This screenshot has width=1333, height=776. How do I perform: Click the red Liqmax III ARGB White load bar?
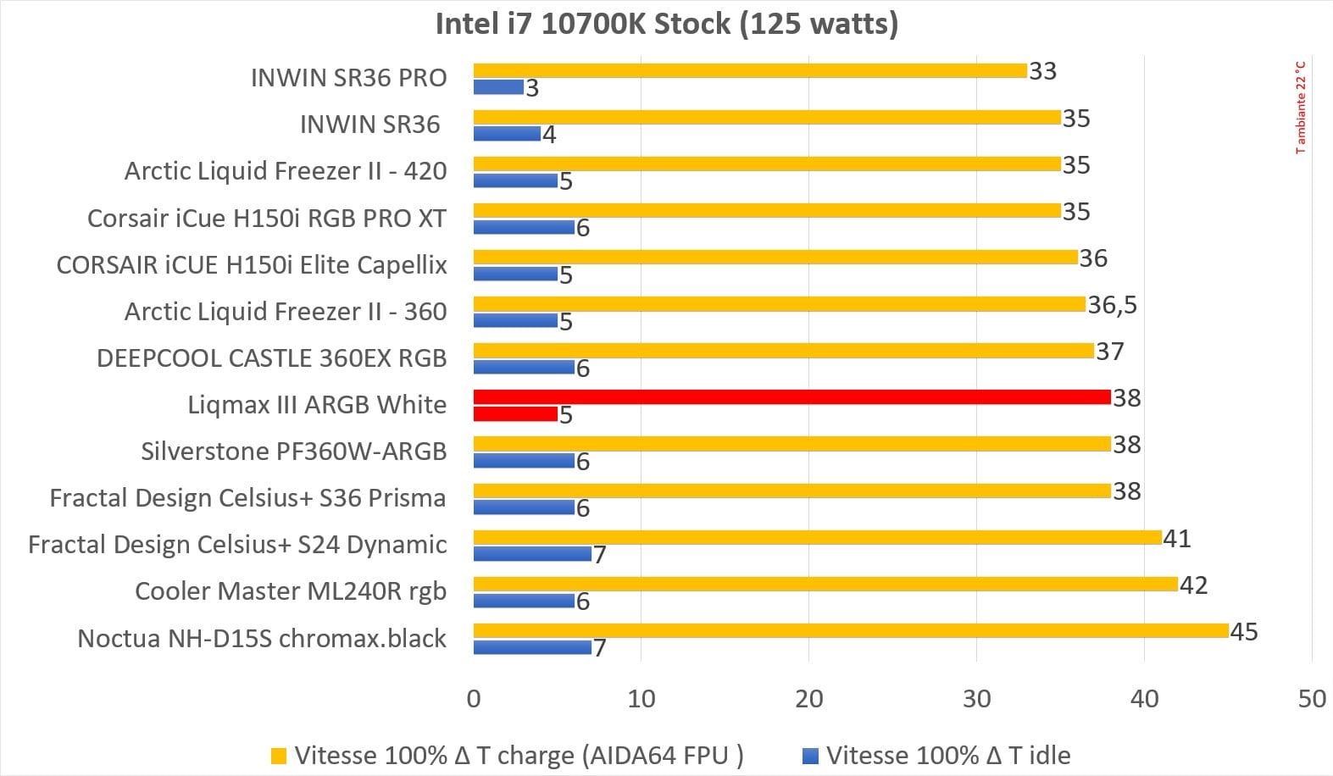tap(791, 396)
